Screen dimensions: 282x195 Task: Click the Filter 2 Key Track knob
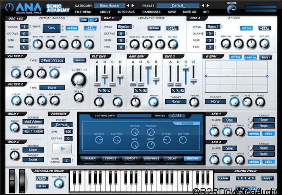coord(55,101)
